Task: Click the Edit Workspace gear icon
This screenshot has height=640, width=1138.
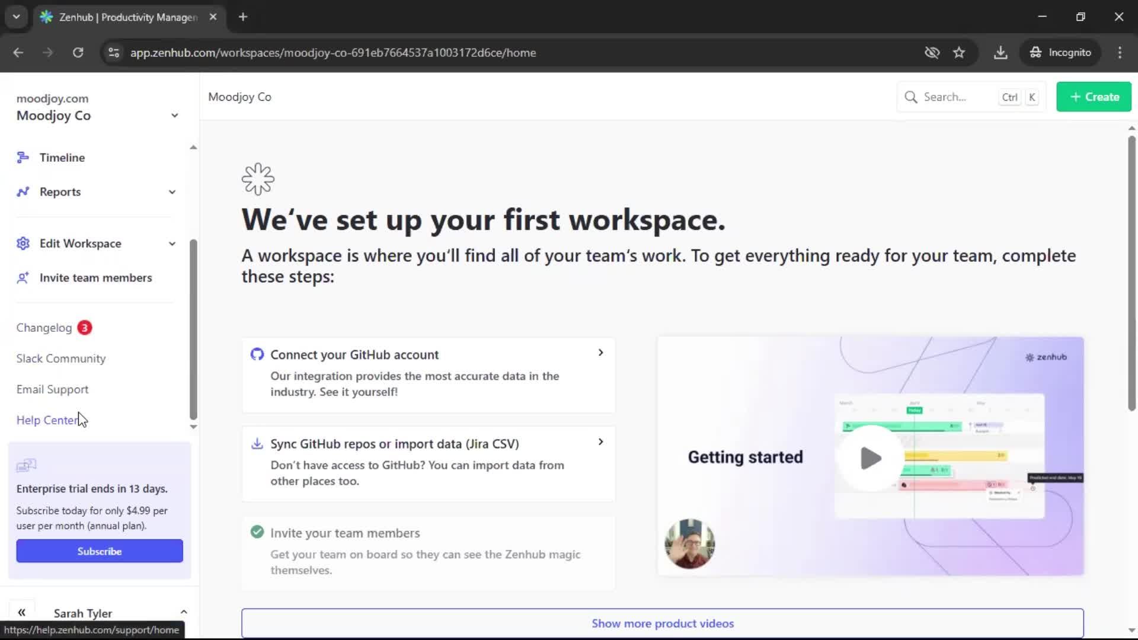Action: tap(23, 243)
